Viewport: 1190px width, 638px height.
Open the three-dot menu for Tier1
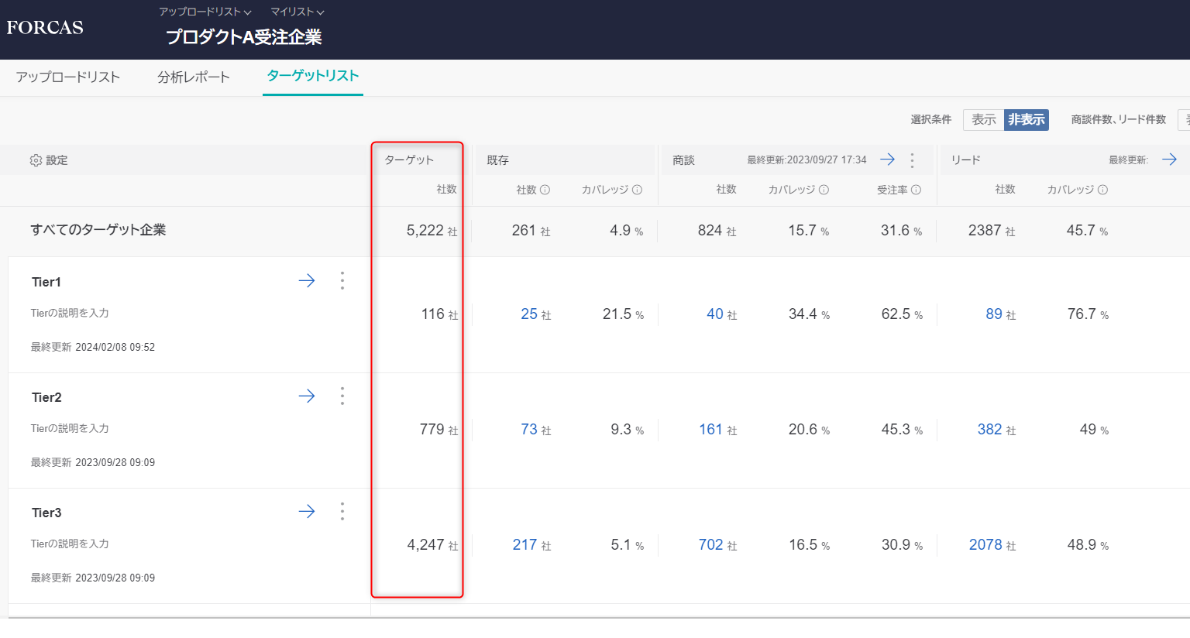(342, 281)
